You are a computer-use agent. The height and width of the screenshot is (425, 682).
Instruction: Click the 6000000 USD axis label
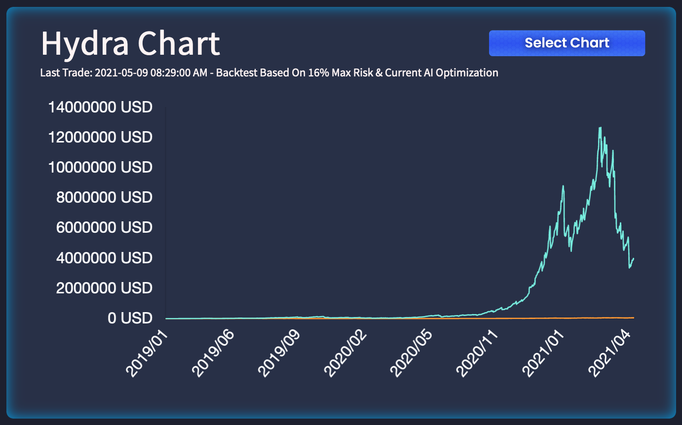pyautogui.click(x=104, y=228)
